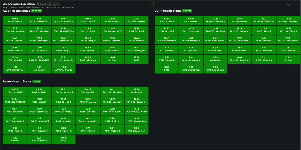Click the collapse arrow icon at top right

(297, 5)
